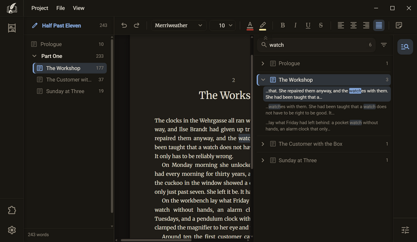Expand The Customer with the Box results
Image resolution: width=417 pixels, height=242 pixels.
[x=263, y=144]
